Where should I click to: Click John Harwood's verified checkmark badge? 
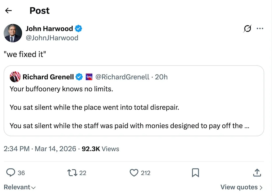(x=78, y=28)
